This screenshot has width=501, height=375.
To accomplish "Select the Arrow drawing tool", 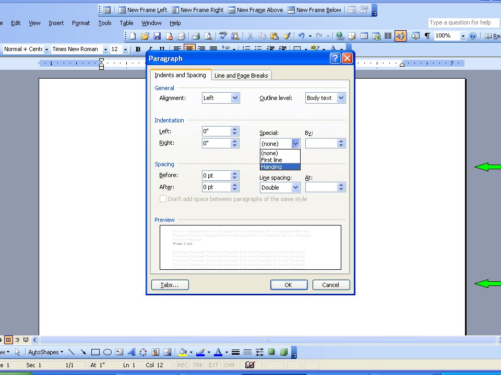I will click(83, 352).
